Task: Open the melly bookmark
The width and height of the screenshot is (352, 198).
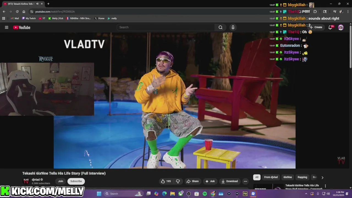Action: click(x=112, y=18)
